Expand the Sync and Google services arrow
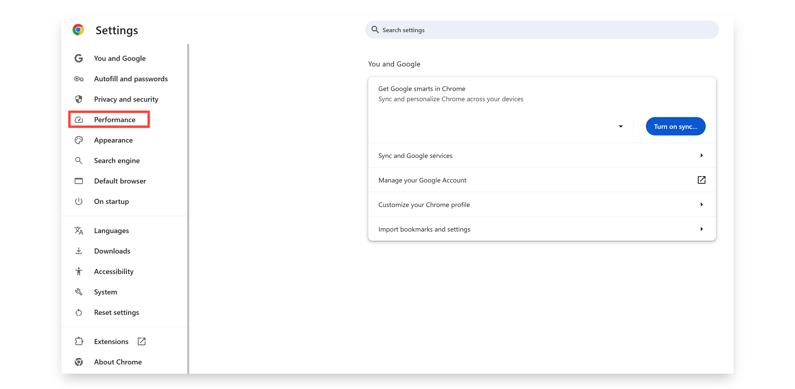The width and height of the screenshot is (795, 389). pos(701,155)
